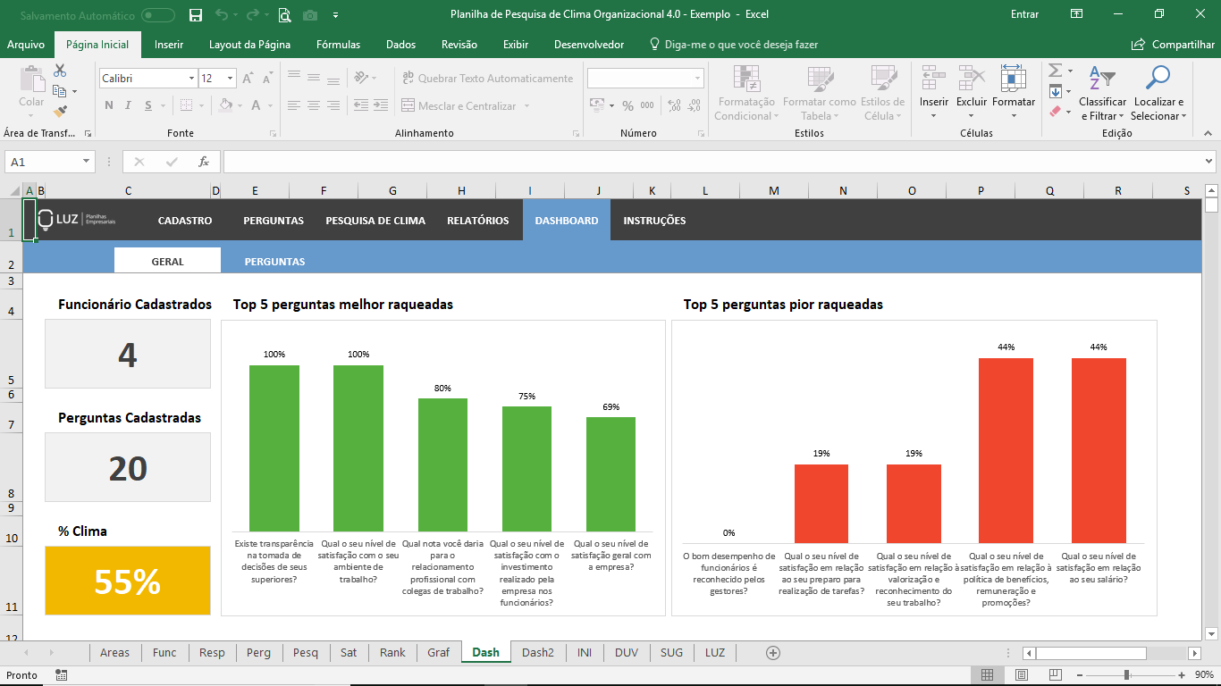The image size is (1221, 686).
Task: Click the Classificar e Filtrar icon
Action: click(x=1102, y=79)
